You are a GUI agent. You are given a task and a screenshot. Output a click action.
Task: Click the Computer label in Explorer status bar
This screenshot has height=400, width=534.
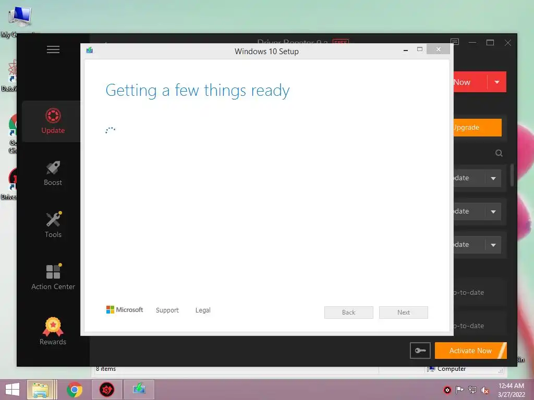452,369
